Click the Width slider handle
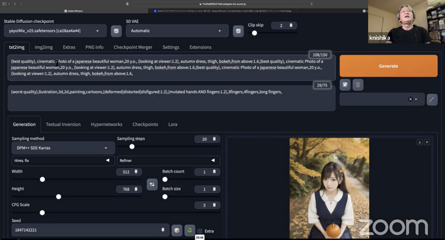The image size is (445, 240). [43, 180]
